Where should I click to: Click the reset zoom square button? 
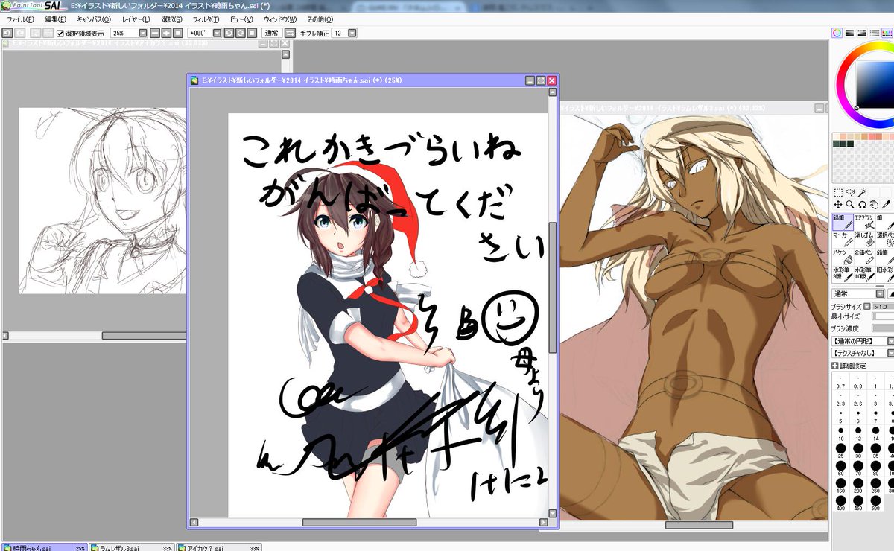pos(177,34)
